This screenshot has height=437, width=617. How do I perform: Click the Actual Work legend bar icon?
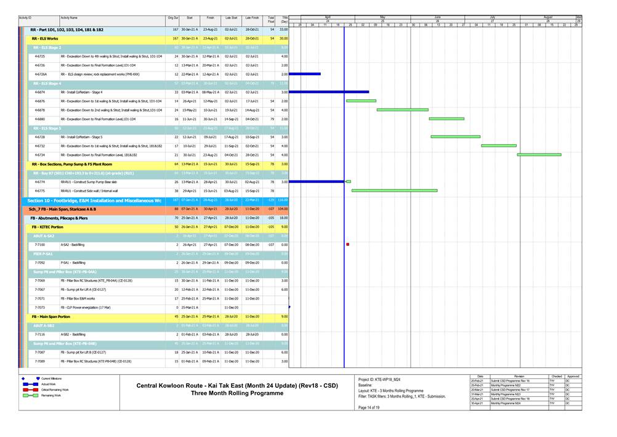tap(30, 384)
